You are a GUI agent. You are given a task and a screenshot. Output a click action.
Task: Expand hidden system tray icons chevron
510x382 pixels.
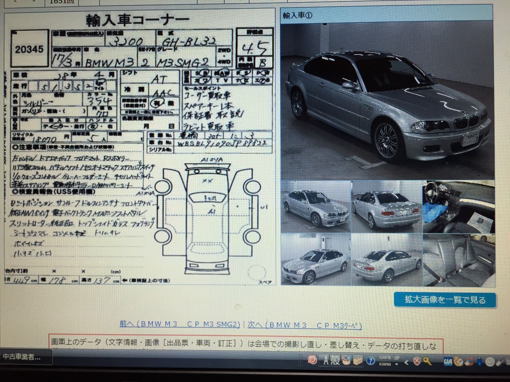[x=406, y=362]
